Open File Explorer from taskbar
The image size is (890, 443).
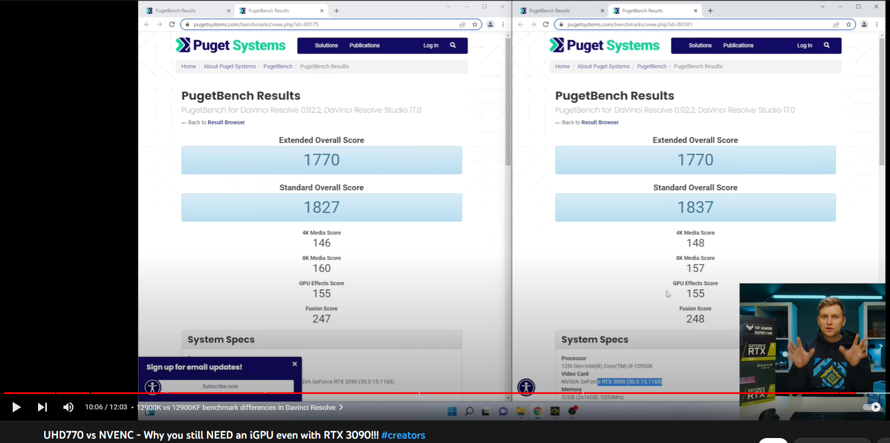tap(520, 411)
